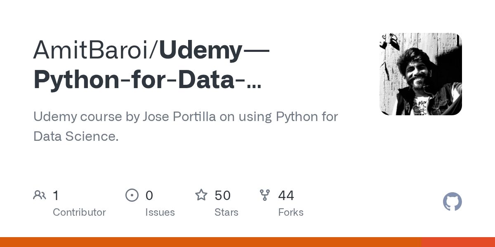Image resolution: width=495 pixels, height=247 pixels.
Task: Click the forks count "44"
Action: tap(286, 195)
